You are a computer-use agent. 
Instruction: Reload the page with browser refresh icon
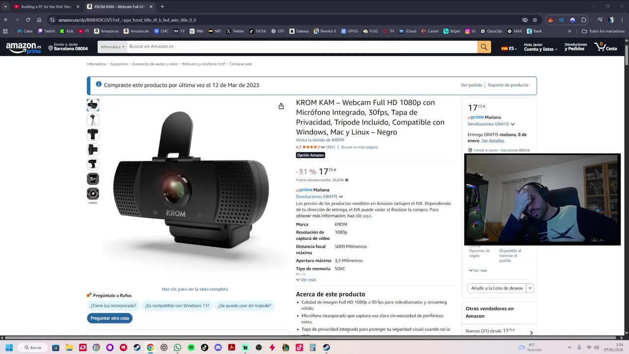[x=28, y=20]
